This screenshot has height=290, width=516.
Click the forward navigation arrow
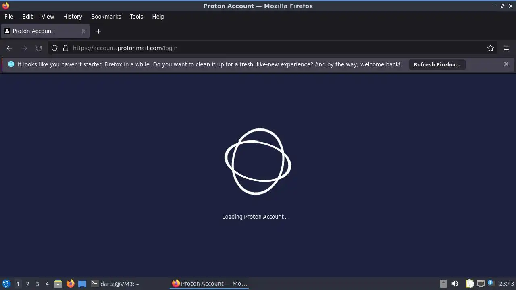tap(24, 48)
